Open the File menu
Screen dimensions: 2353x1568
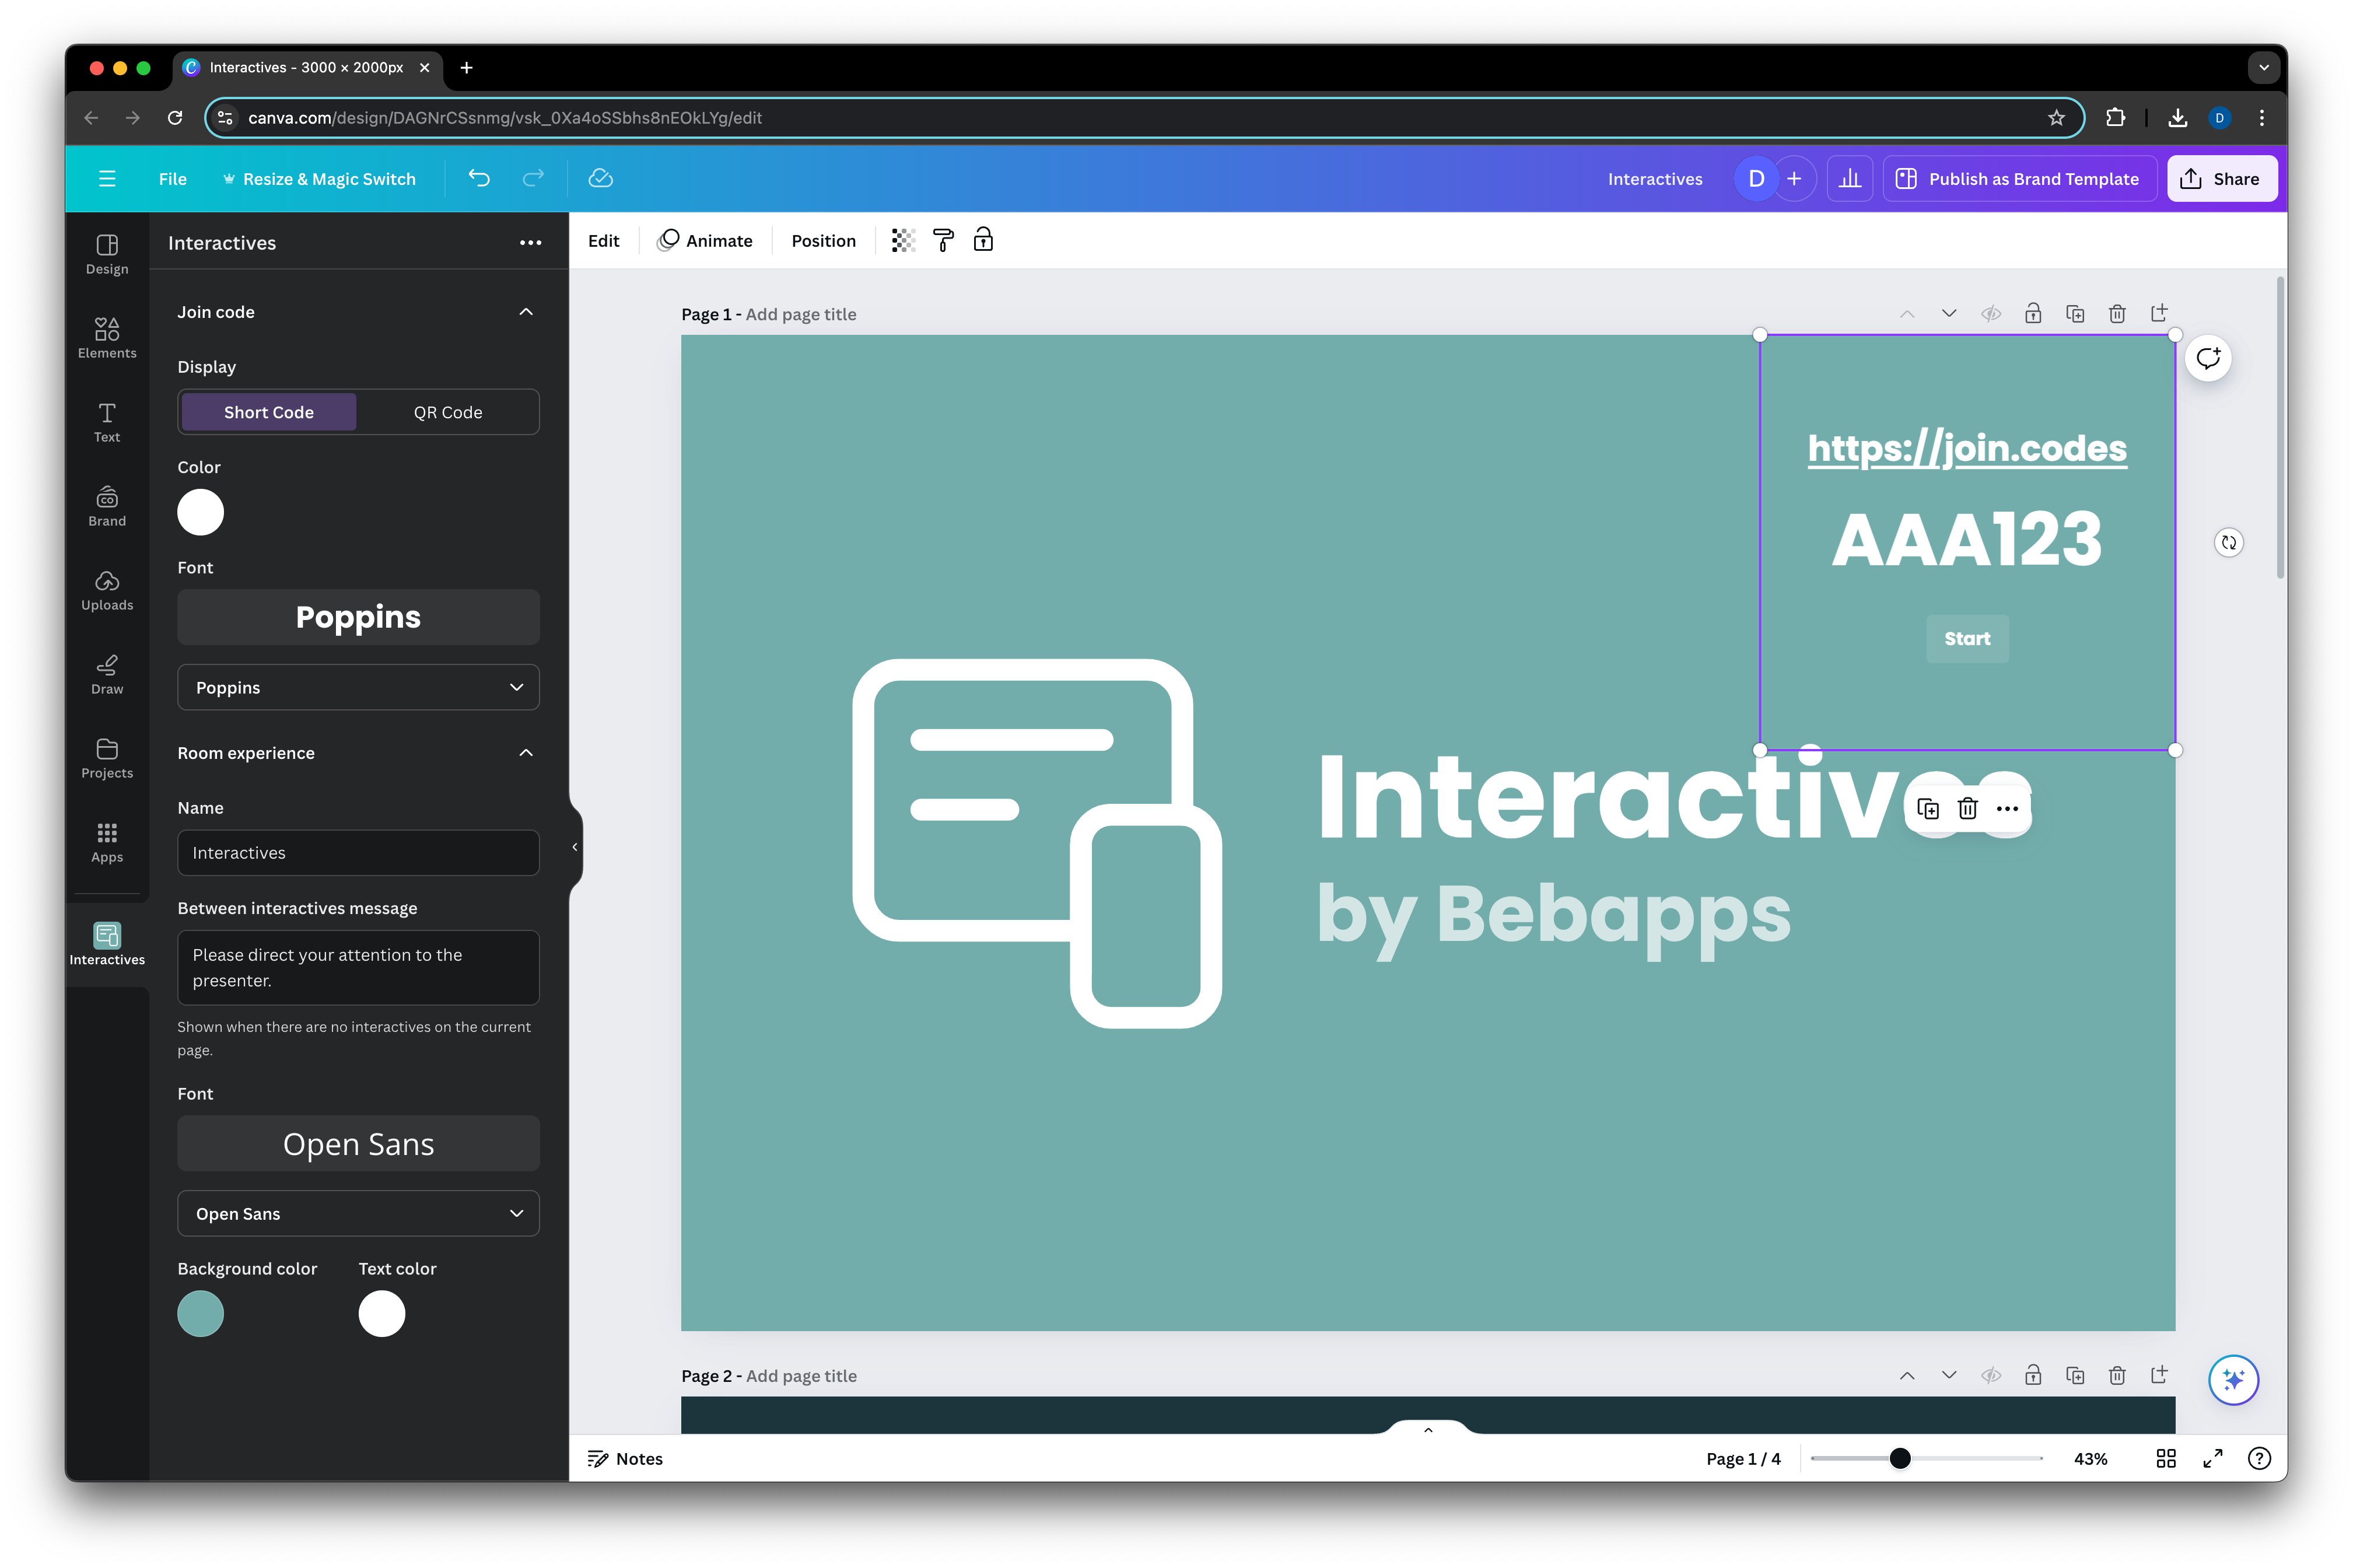[x=172, y=179]
